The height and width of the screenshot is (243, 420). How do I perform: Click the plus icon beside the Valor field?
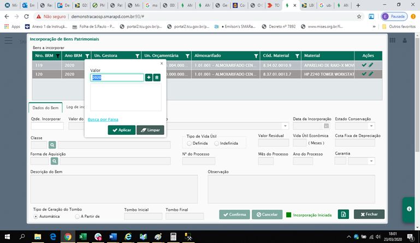pos(149,78)
